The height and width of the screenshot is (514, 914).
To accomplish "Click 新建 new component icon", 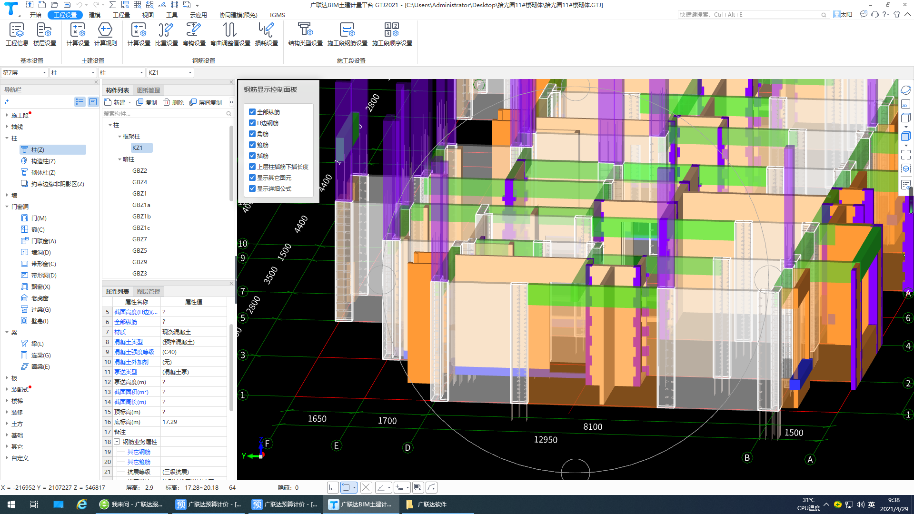I will [x=115, y=102].
